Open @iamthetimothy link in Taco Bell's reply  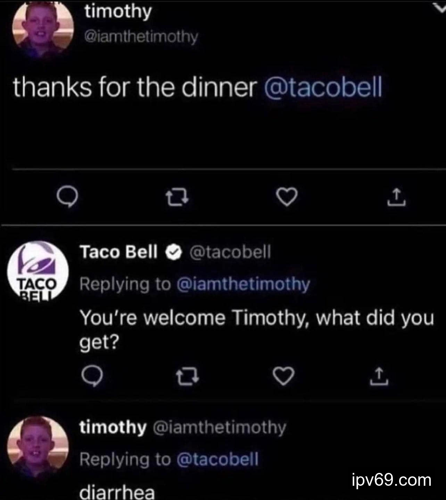click(243, 285)
